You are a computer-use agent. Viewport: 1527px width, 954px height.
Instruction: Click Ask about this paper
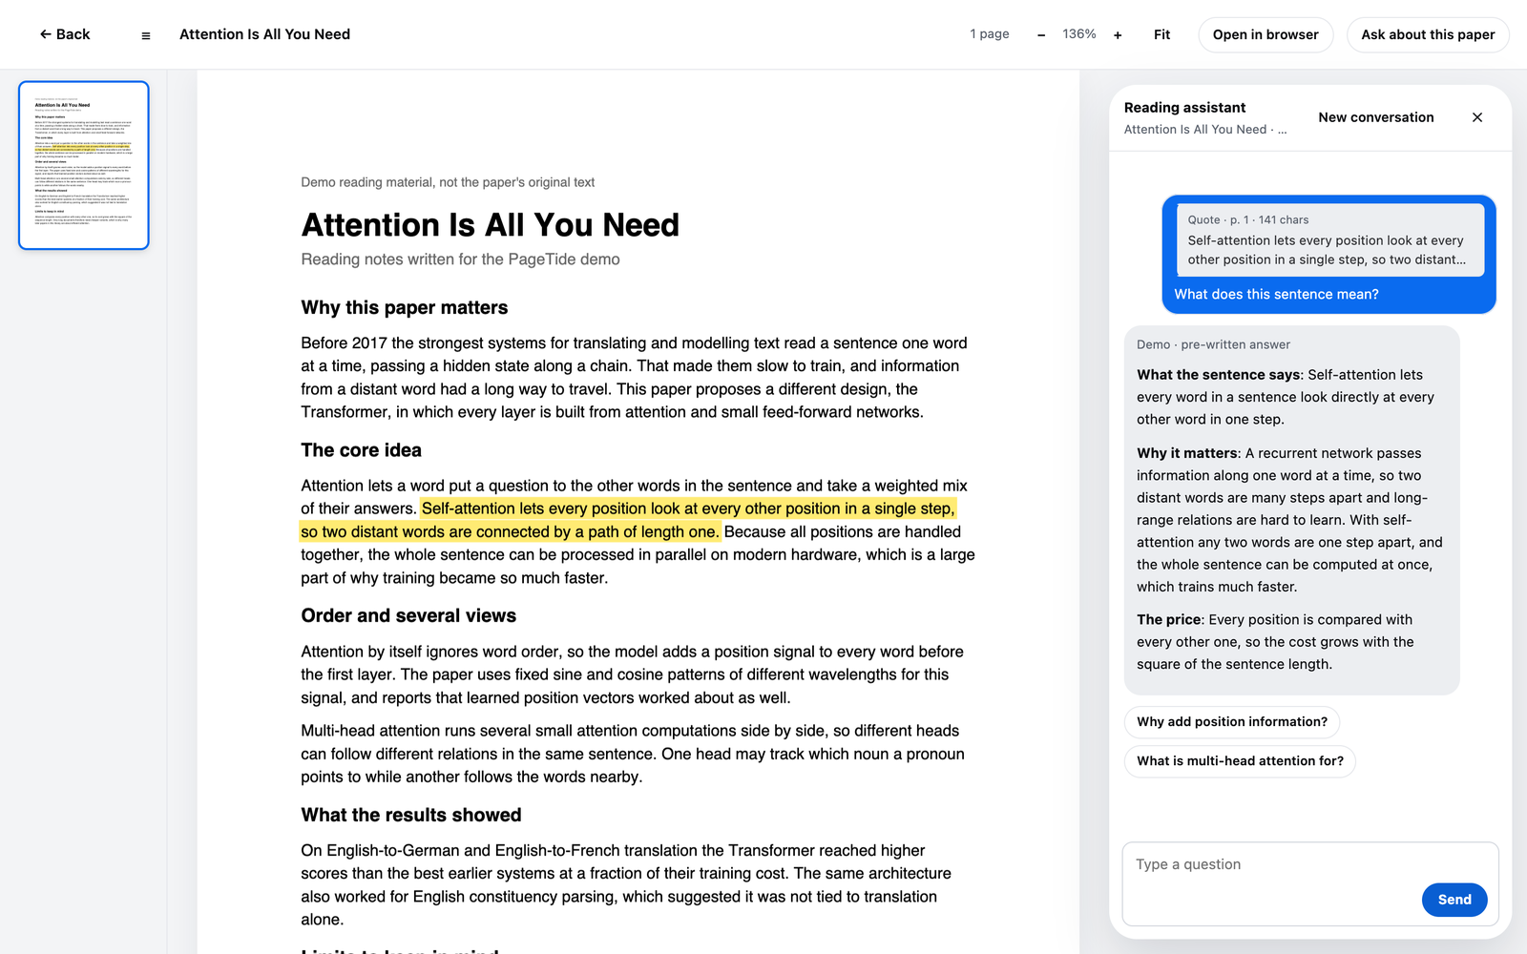[x=1428, y=34]
